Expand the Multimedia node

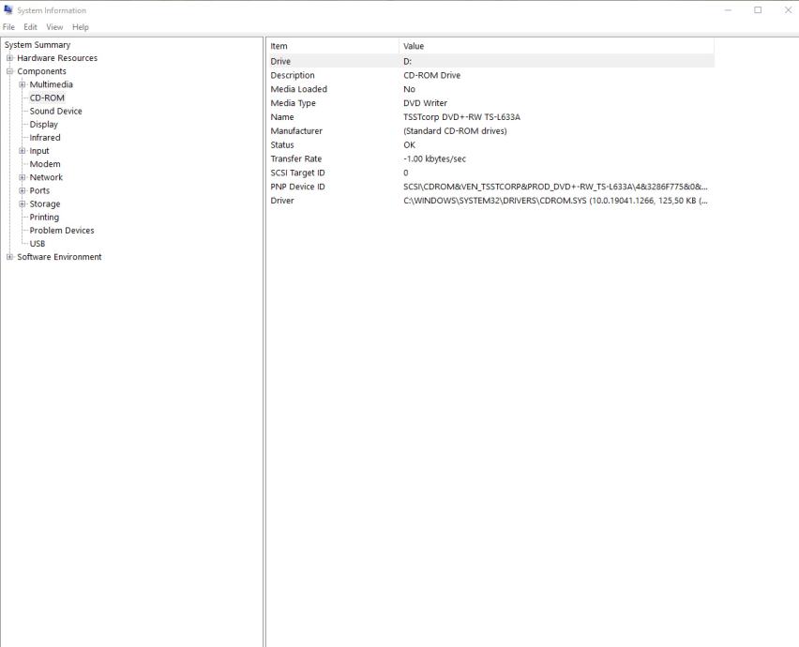pyautogui.click(x=22, y=84)
